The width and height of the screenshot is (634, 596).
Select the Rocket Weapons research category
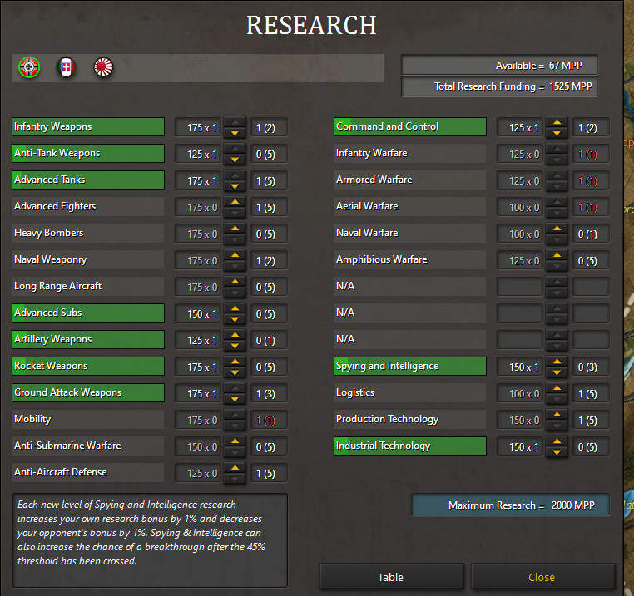tap(88, 367)
